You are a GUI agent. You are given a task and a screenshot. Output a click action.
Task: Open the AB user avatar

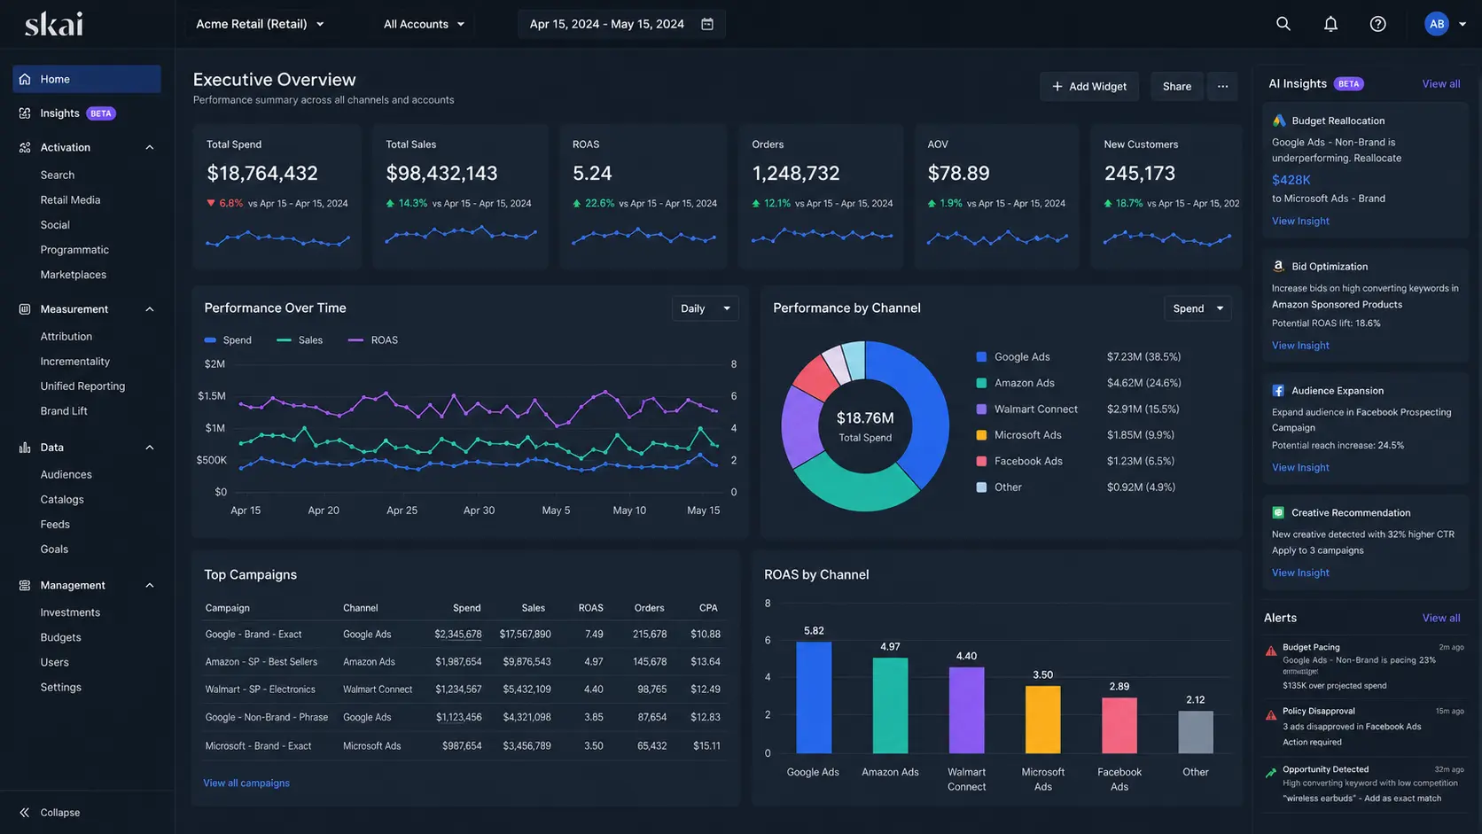(x=1437, y=24)
